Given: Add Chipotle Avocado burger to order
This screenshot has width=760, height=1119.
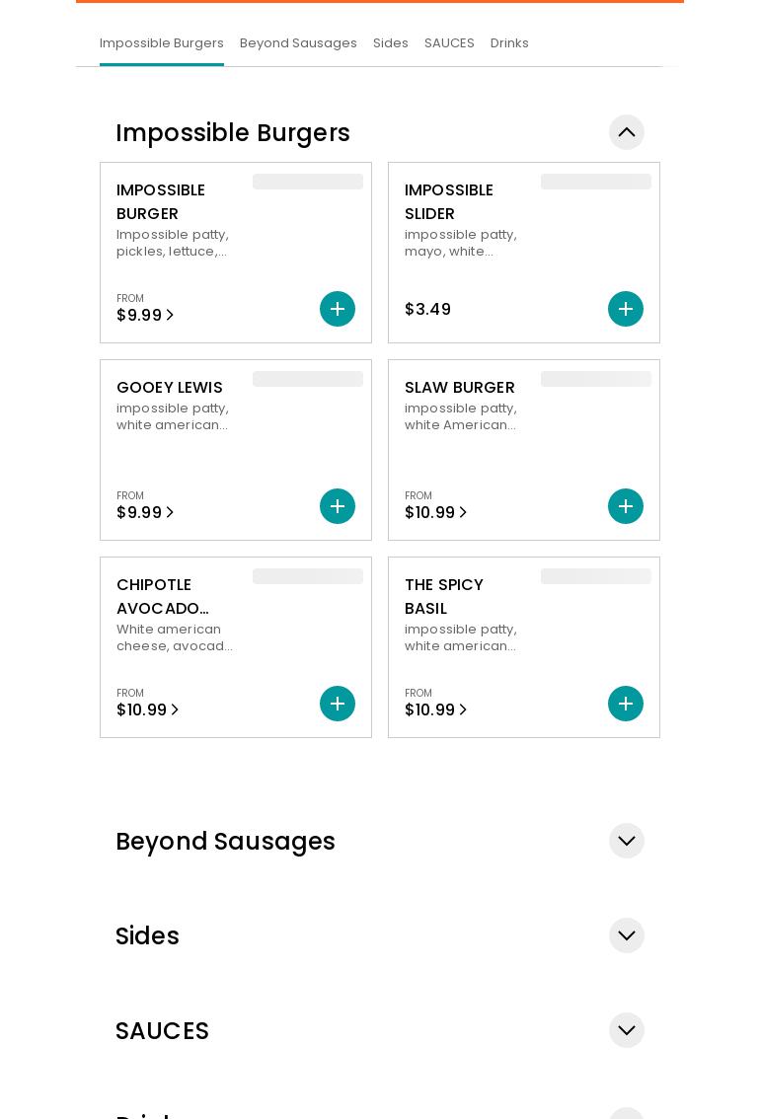Looking at the screenshot, I should pos(338,704).
